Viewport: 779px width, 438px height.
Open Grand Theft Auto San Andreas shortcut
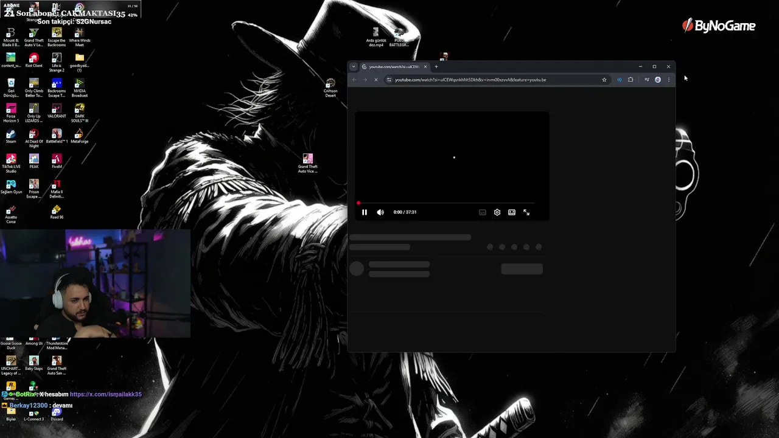coord(57,366)
